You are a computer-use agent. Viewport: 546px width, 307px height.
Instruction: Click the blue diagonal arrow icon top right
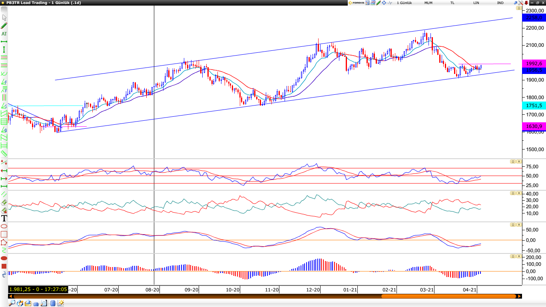coord(515,3)
